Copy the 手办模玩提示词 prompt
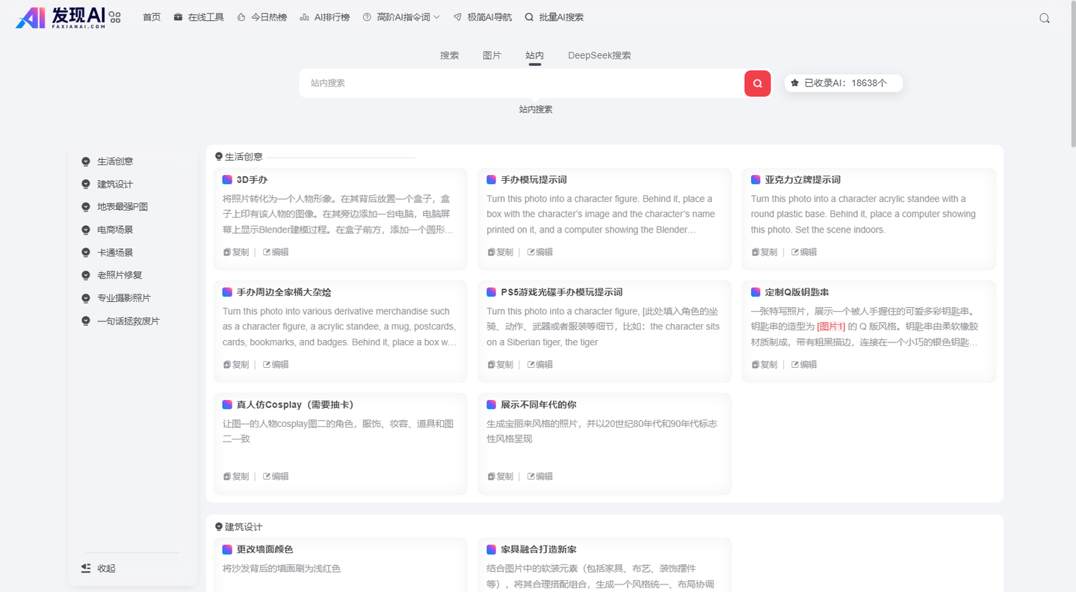The width and height of the screenshot is (1076, 592). 501,252
